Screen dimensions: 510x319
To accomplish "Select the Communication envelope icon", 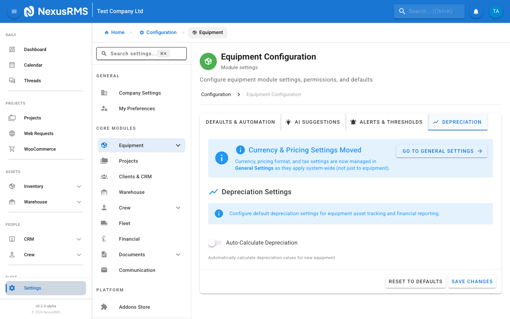I will click(104, 270).
